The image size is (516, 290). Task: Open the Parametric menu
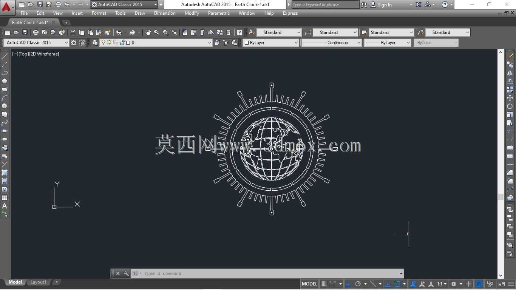pyautogui.click(x=219, y=13)
